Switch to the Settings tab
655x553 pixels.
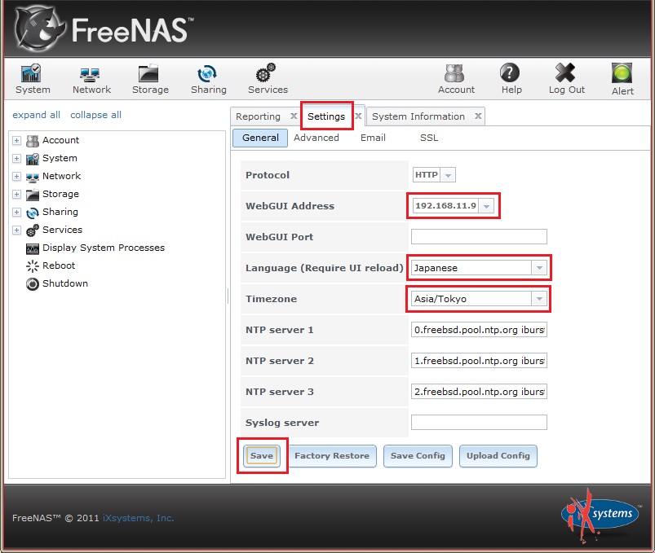tap(326, 116)
